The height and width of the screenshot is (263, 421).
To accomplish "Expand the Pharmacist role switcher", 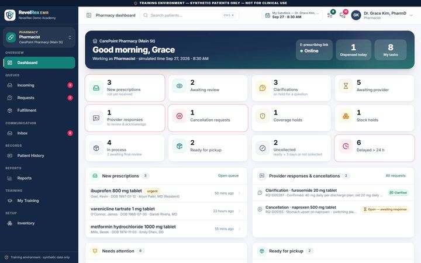I will coord(39,37).
